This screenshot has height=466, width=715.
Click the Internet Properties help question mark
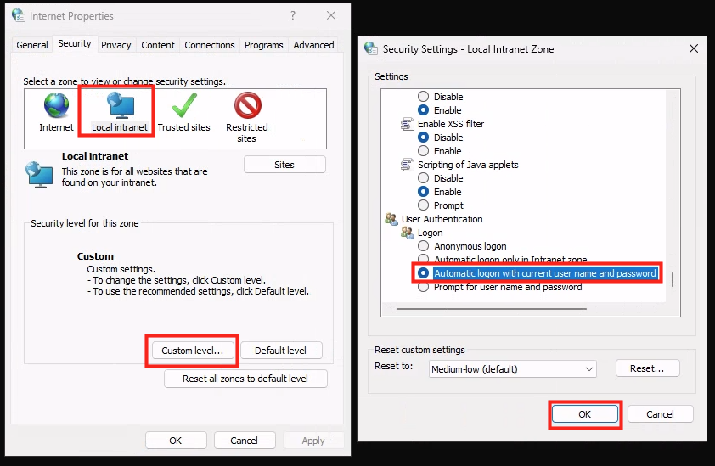point(293,16)
